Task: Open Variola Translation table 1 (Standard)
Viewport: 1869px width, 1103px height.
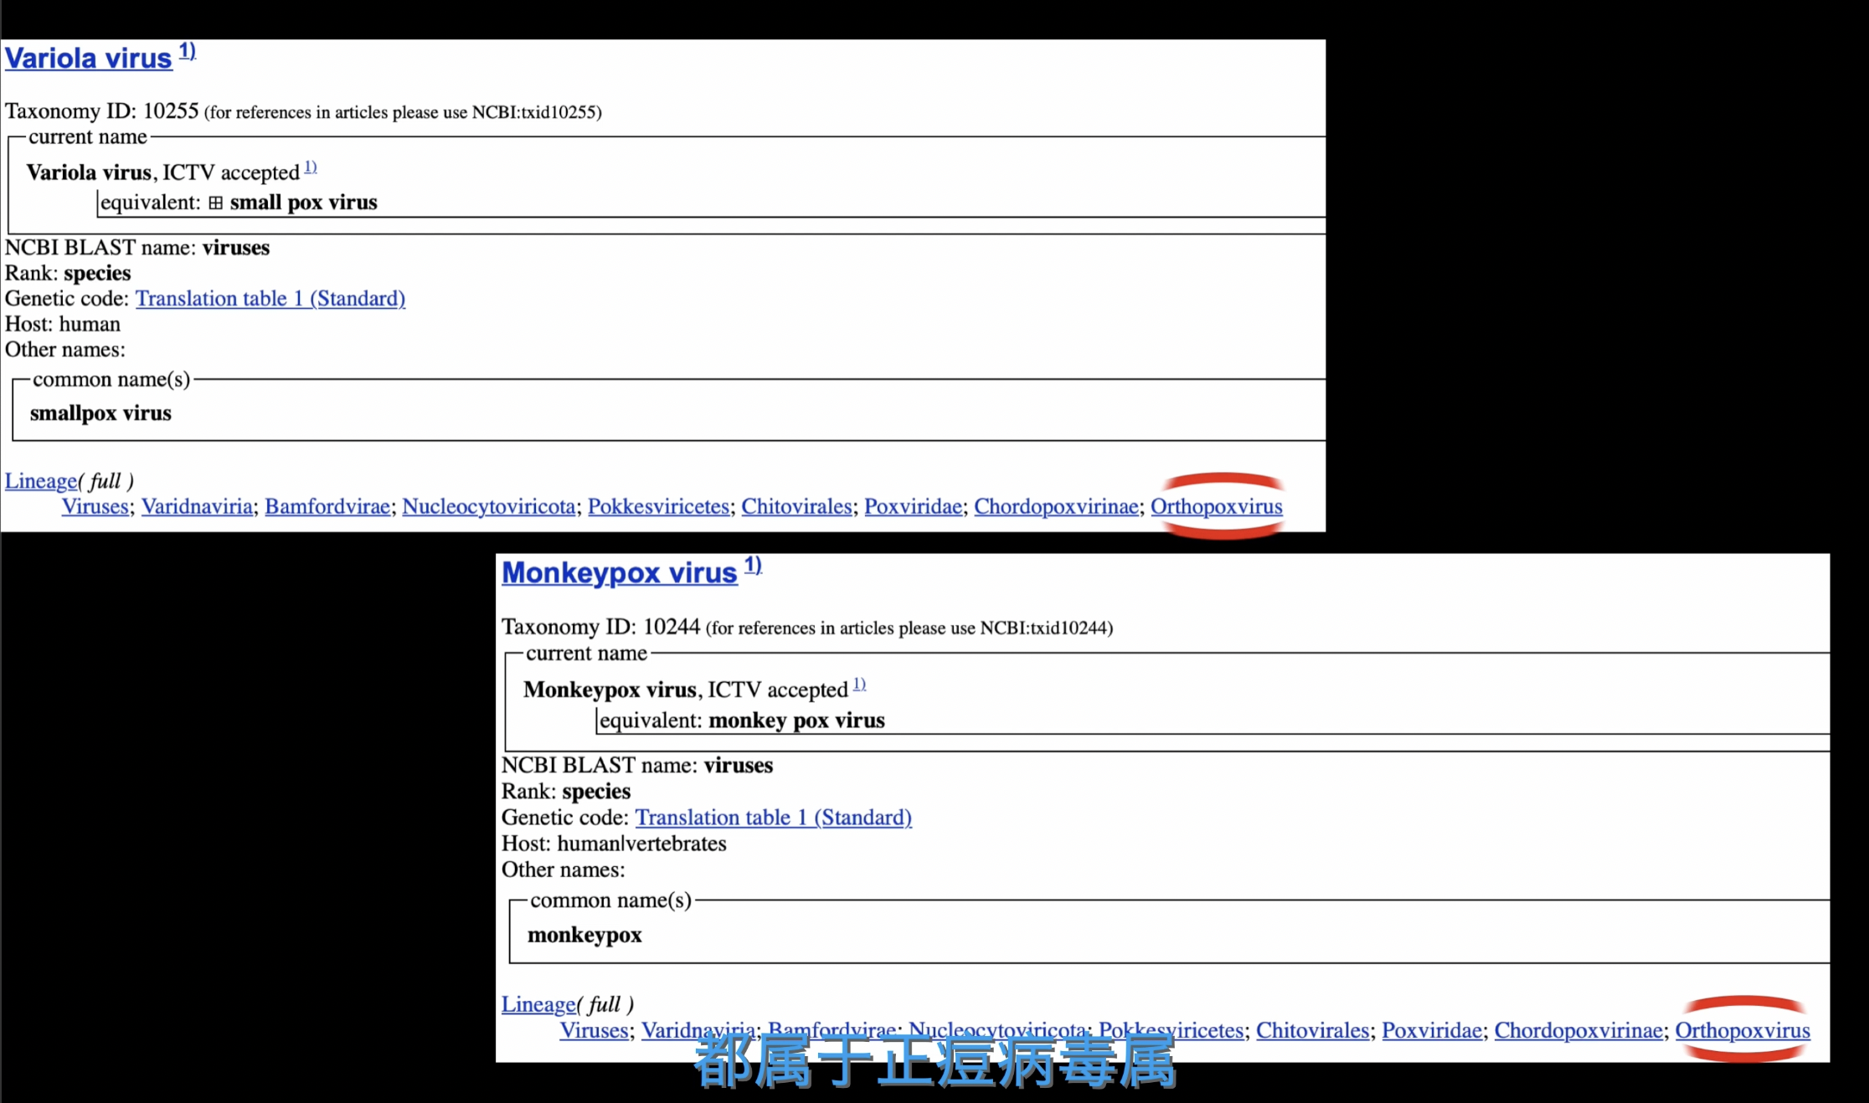Action: (x=270, y=299)
